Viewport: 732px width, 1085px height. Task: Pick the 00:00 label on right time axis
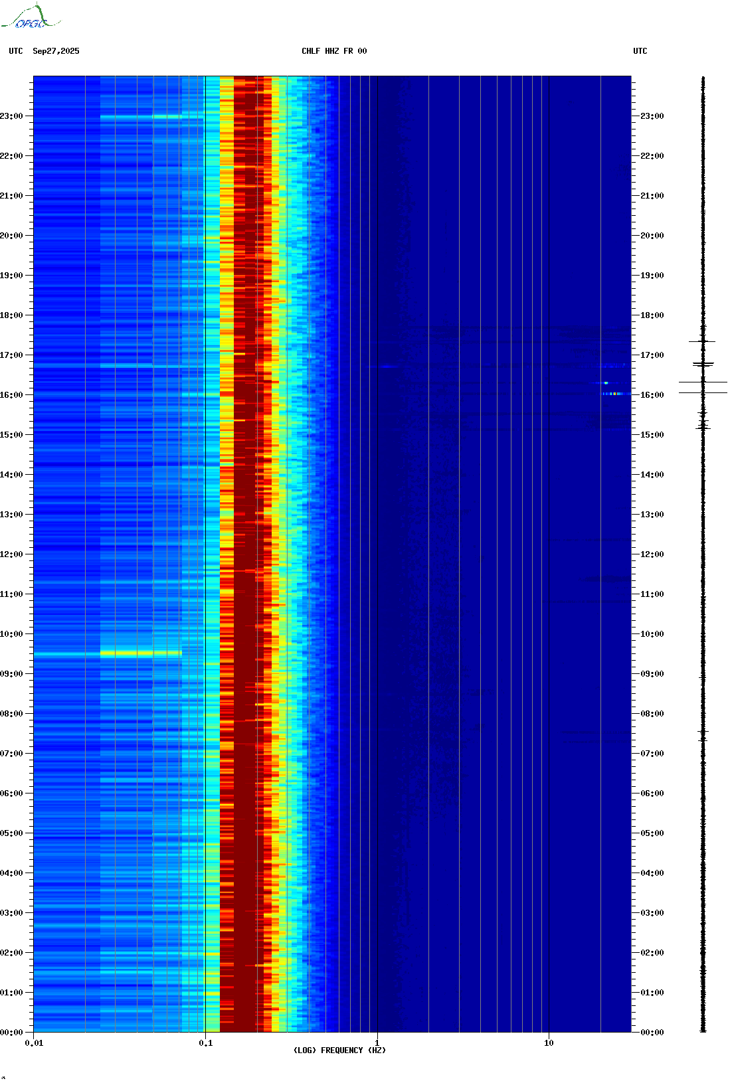652,1033
